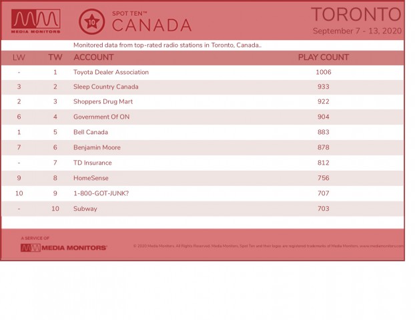The image size is (415, 320).
Task: Select the TD Insurance row
Action: (x=202, y=163)
